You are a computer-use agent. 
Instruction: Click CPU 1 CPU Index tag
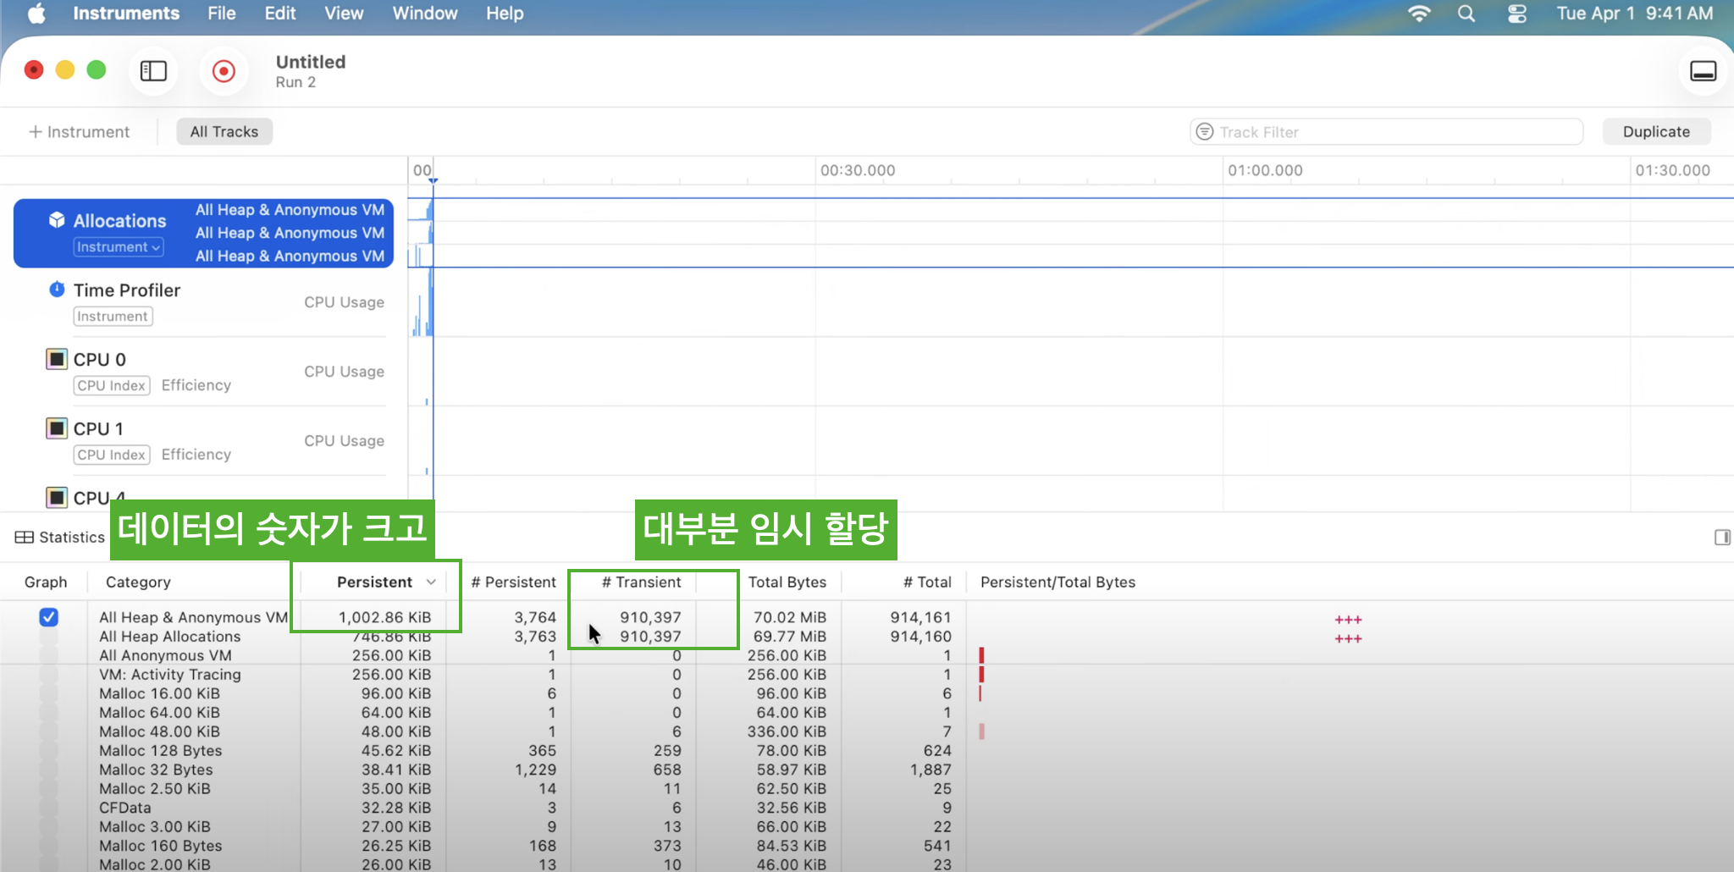pyautogui.click(x=112, y=455)
